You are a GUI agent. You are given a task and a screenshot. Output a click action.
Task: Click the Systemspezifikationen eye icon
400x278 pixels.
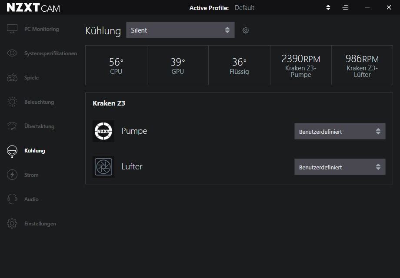tap(12, 53)
